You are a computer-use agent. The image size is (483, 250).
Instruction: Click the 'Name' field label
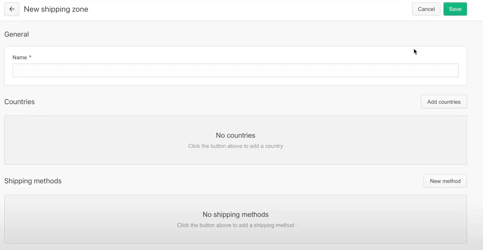click(20, 57)
